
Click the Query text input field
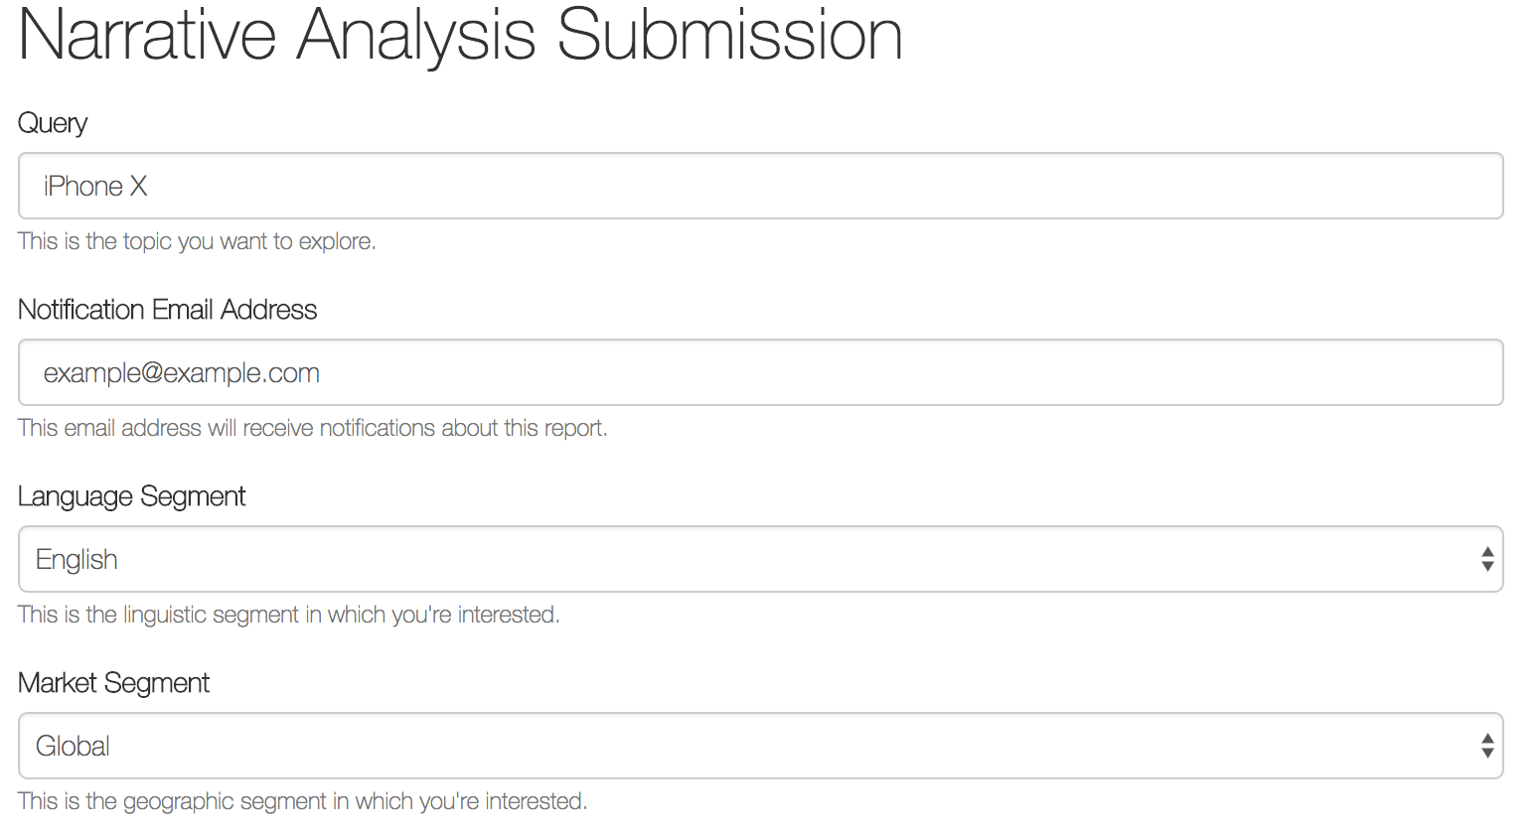pos(760,186)
